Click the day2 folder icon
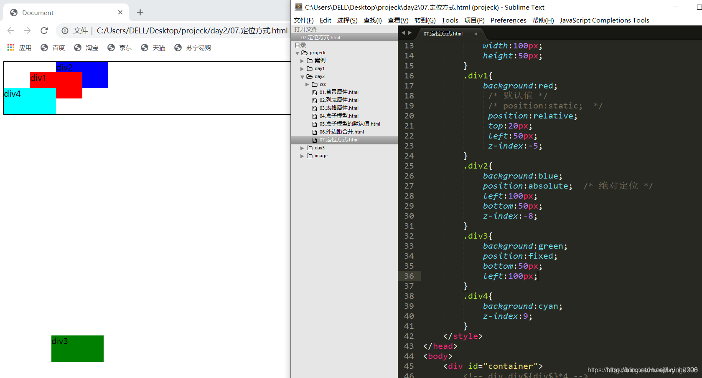Screen dimensions: 702x378 tap(310, 77)
